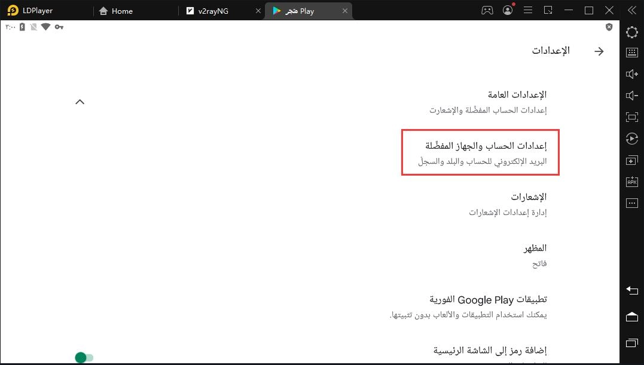Close the متجر Play tab
Screen dimensions: 644x365
pos(344,11)
